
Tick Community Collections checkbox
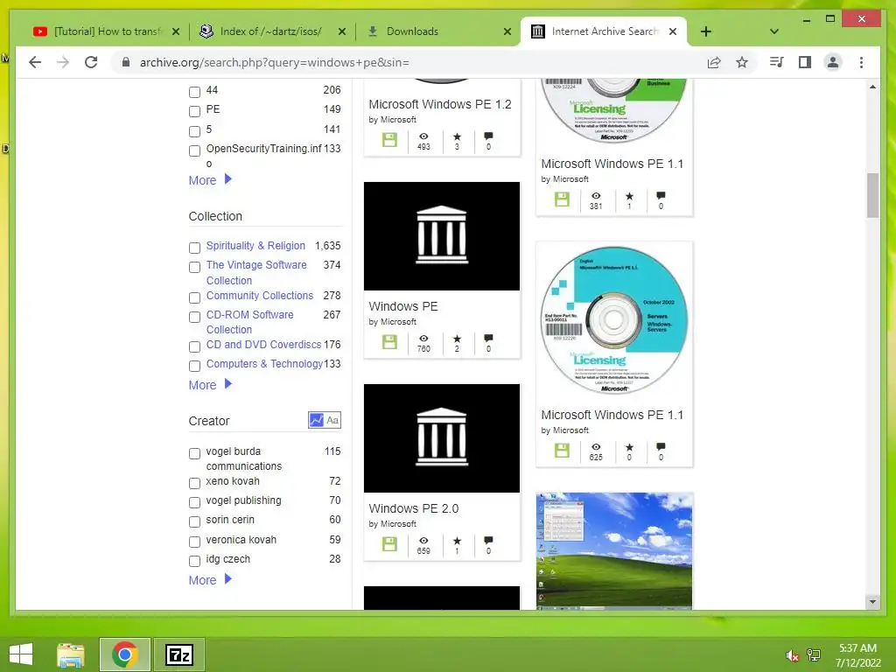point(194,297)
